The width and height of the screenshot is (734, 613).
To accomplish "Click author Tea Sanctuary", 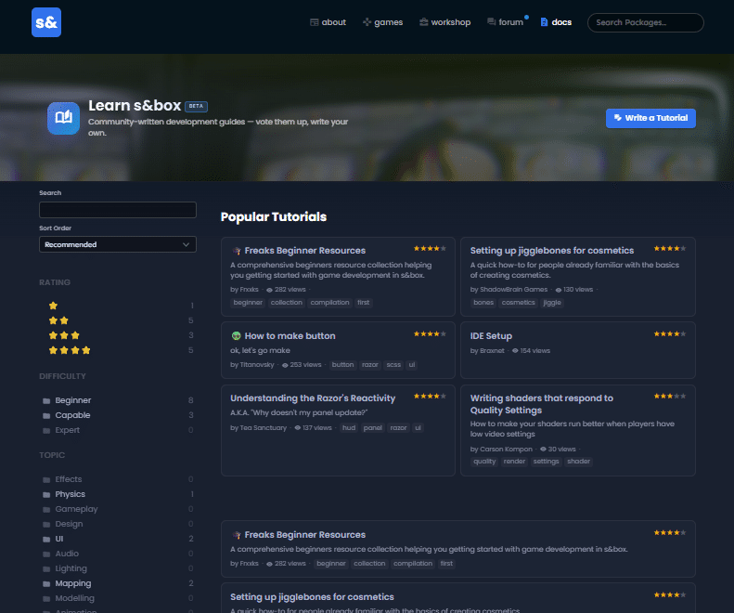I will pos(264,427).
